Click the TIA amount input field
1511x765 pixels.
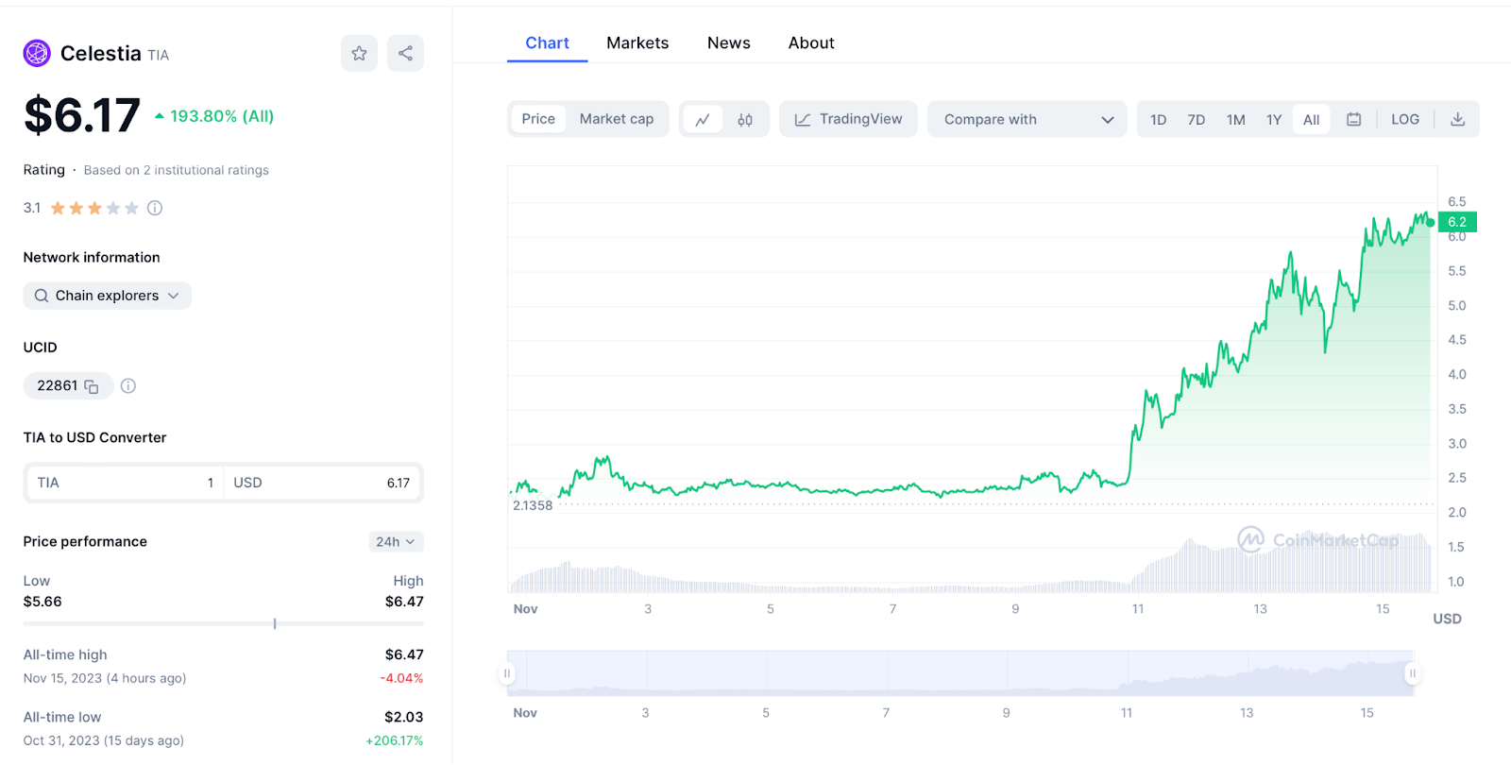point(126,483)
